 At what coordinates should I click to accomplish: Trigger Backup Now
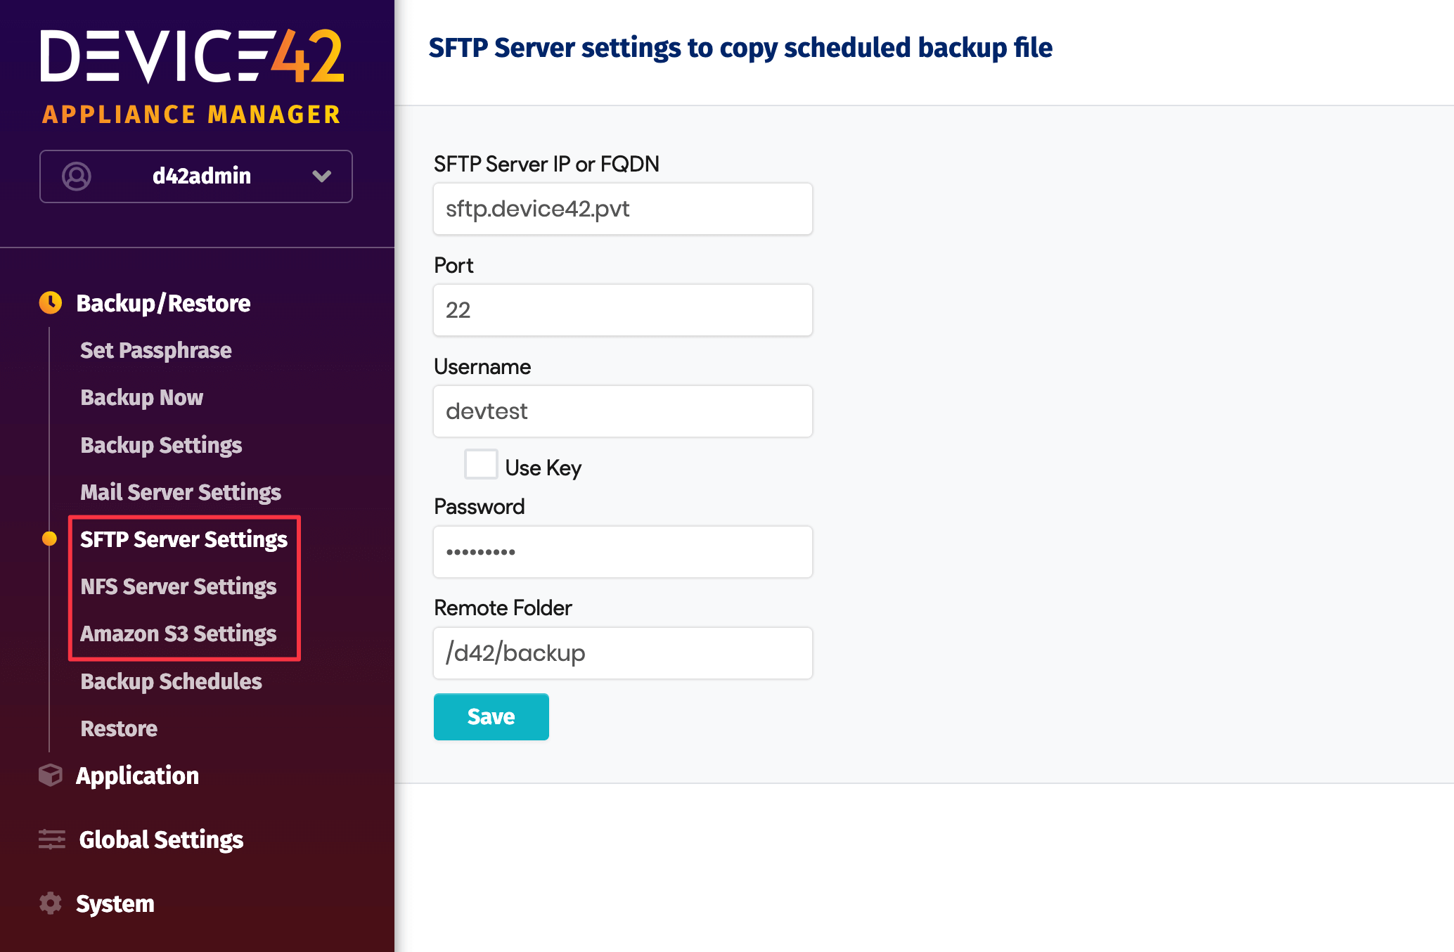coord(141,397)
